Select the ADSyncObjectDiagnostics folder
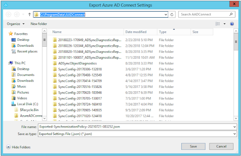This screenshot has width=241, height=156. click(x=78, y=63)
